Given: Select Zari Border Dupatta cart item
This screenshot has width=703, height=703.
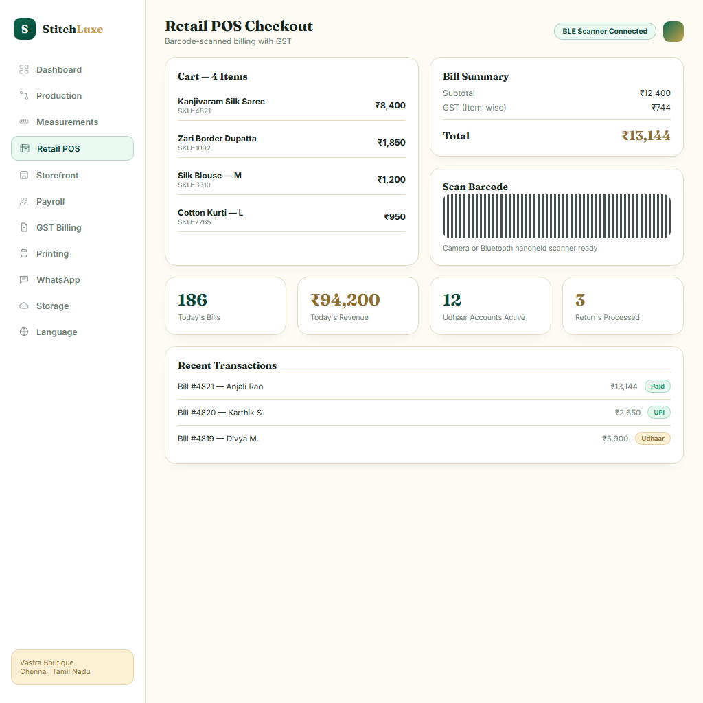Looking at the screenshot, I should [291, 143].
